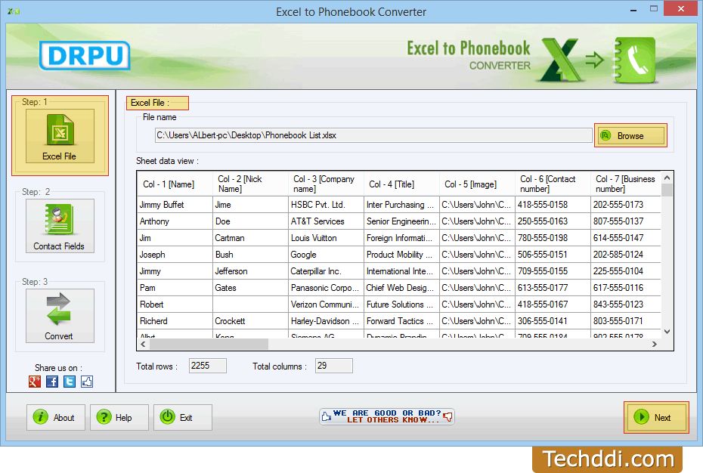Image resolution: width=703 pixels, height=473 pixels.
Task: Click the horizontal scroll right arrow
Action: coord(655,345)
